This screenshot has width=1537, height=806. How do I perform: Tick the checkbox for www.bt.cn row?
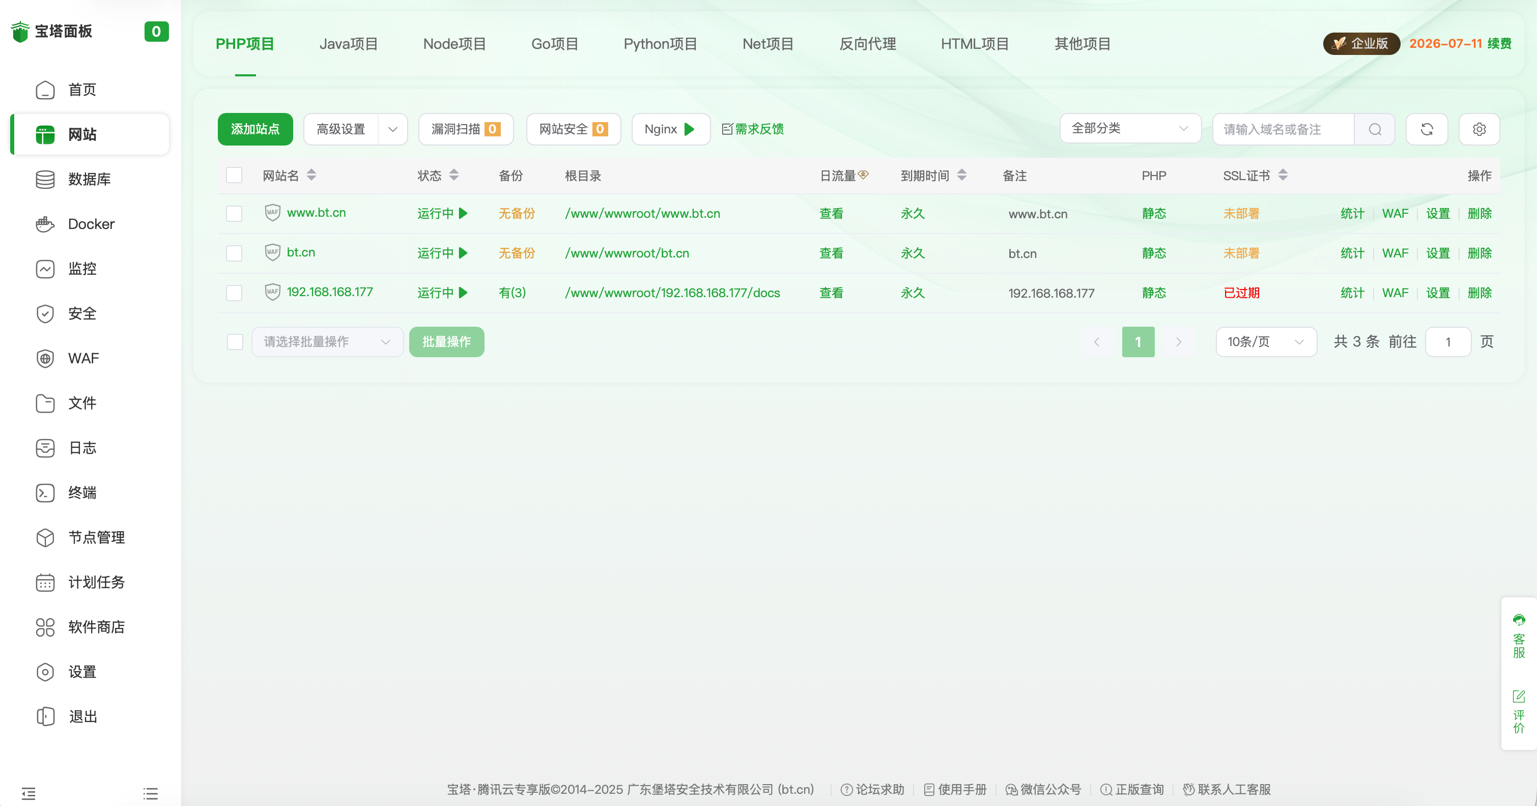click(234, 214)
